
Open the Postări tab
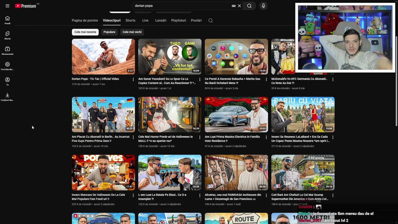point(196,21)
